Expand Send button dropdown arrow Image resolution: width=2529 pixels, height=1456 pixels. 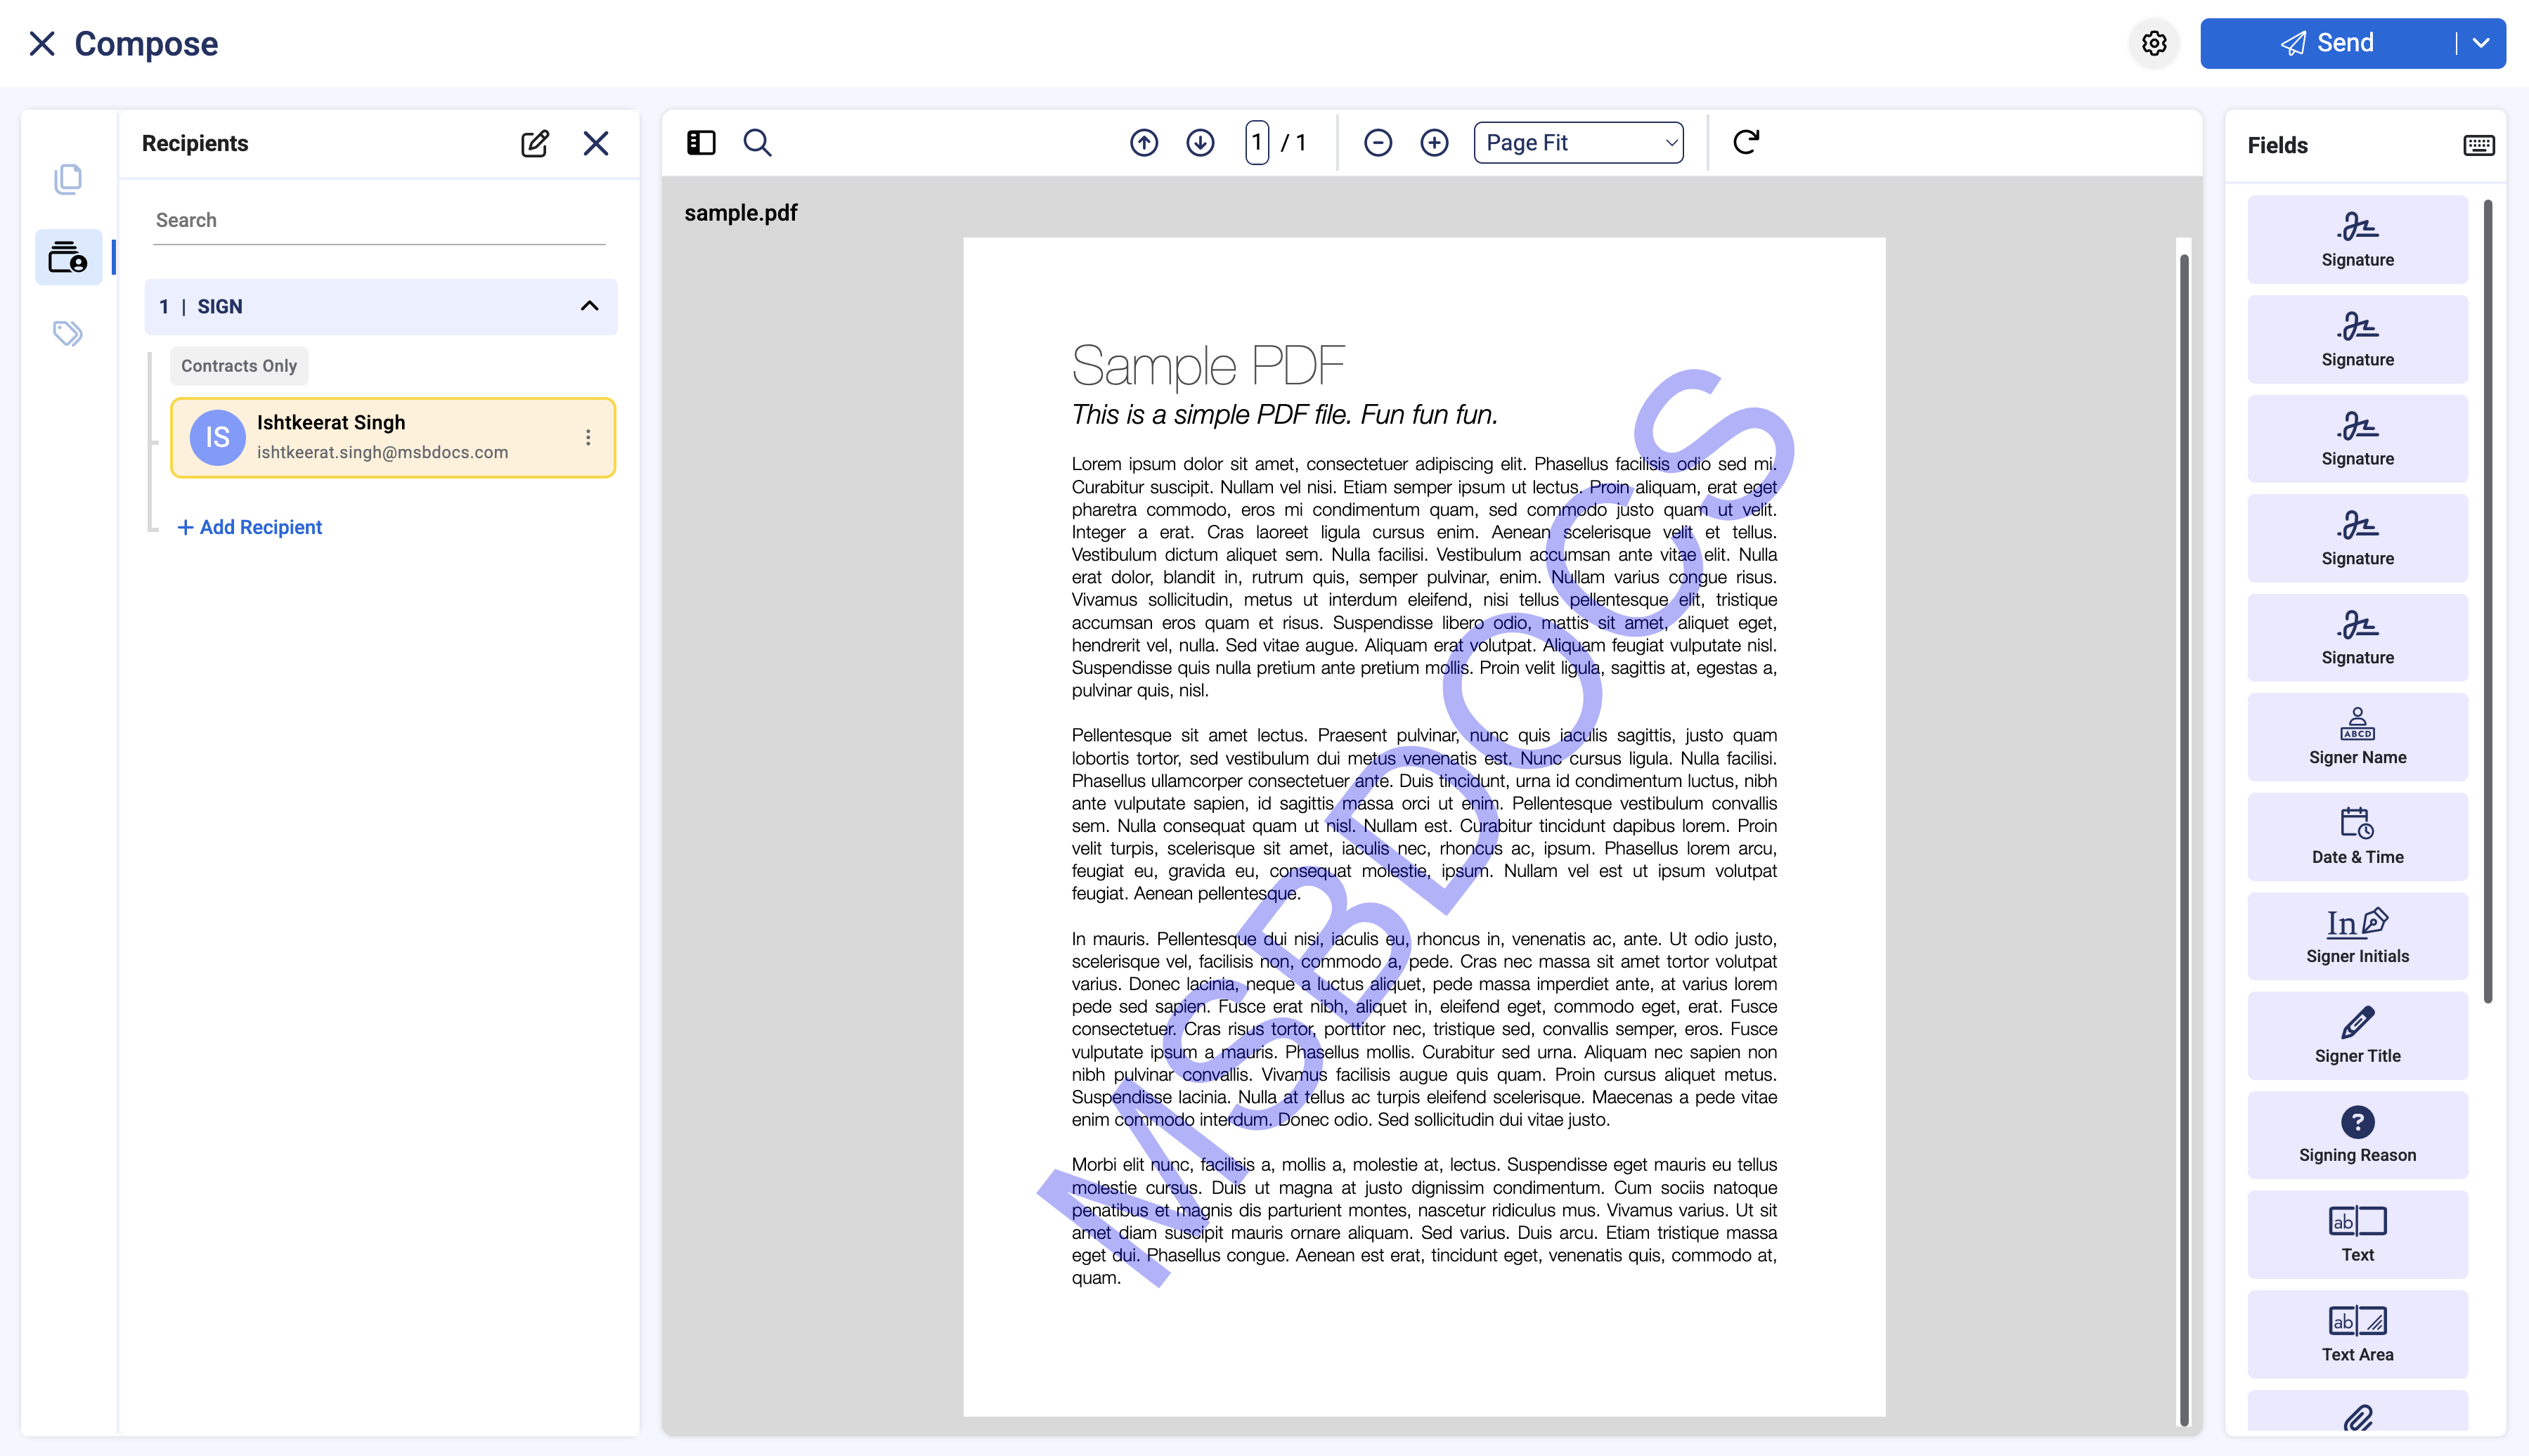2481,43
